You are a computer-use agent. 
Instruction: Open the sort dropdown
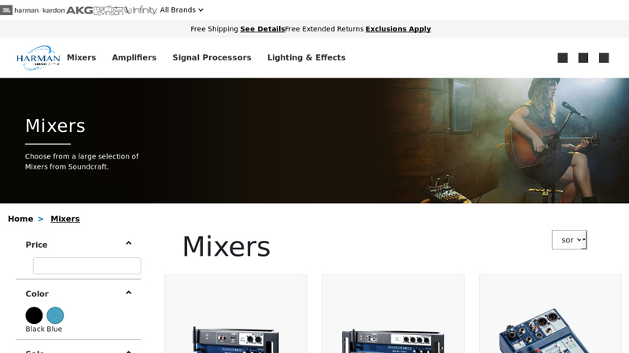pyautogui.click(x=569, y=240)
